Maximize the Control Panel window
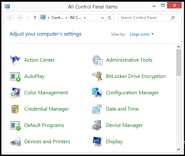Screen dimensions: 185x156 pos(163,6)
